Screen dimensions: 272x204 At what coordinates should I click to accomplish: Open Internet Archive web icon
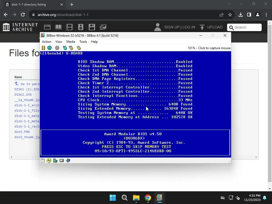point(47,27)
